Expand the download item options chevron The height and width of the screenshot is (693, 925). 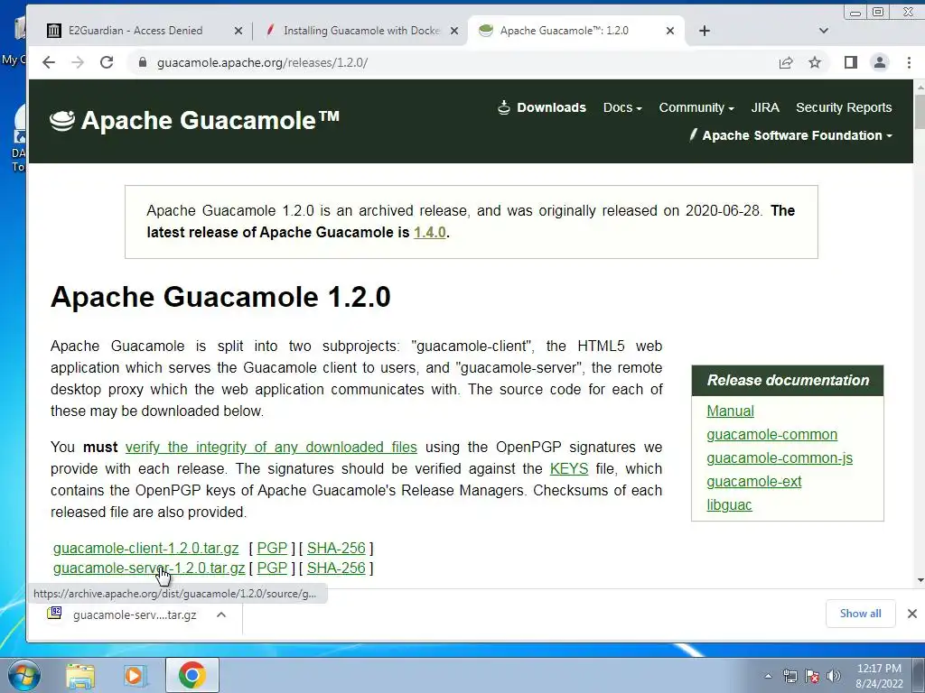(221, 614)
